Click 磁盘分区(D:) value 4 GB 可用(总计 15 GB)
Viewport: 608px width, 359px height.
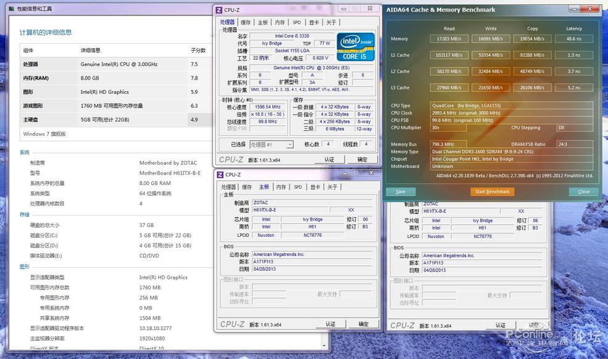pos(165,246)
